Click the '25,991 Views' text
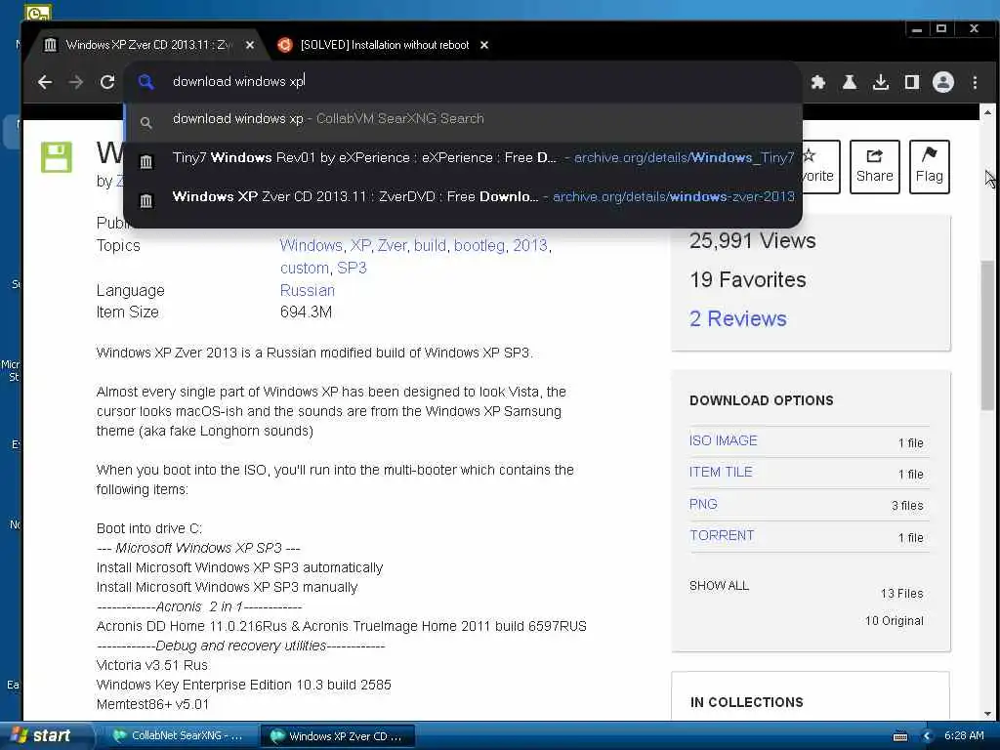 click(x=753, y=240)
